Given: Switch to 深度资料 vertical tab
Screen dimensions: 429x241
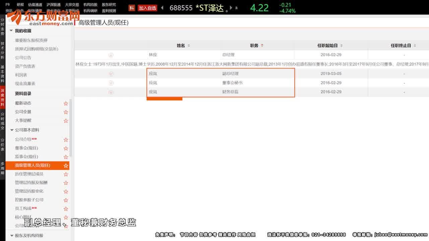Looking at the screenshot, I should click(3, 97).
